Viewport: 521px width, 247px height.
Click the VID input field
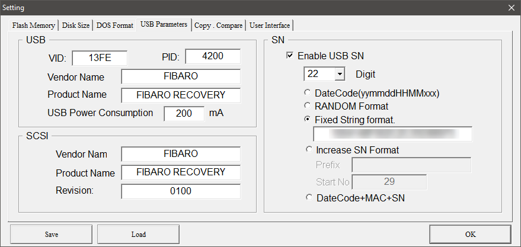100,58
